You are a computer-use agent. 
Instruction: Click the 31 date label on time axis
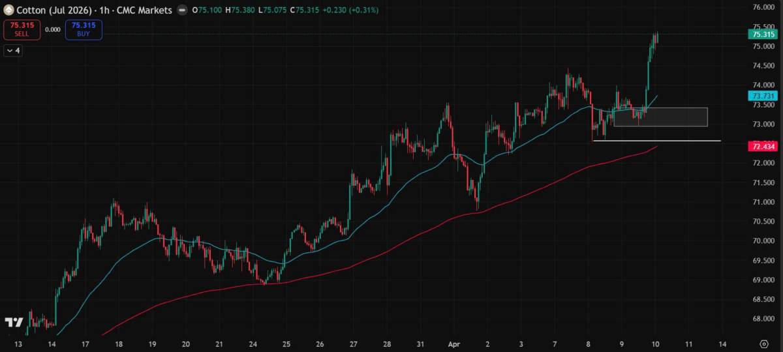420,343
